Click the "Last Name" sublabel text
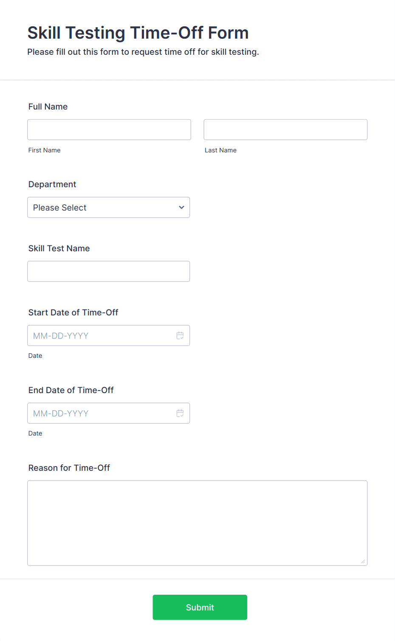The width and height of the screenshot is (395, 641). (x=221, y=150)
